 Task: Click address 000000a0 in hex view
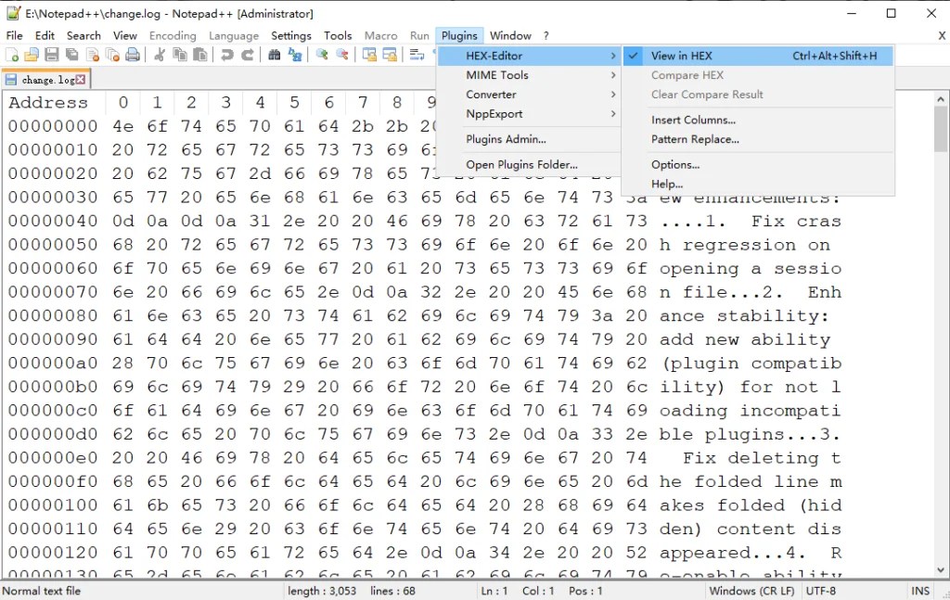click(53, 364)
